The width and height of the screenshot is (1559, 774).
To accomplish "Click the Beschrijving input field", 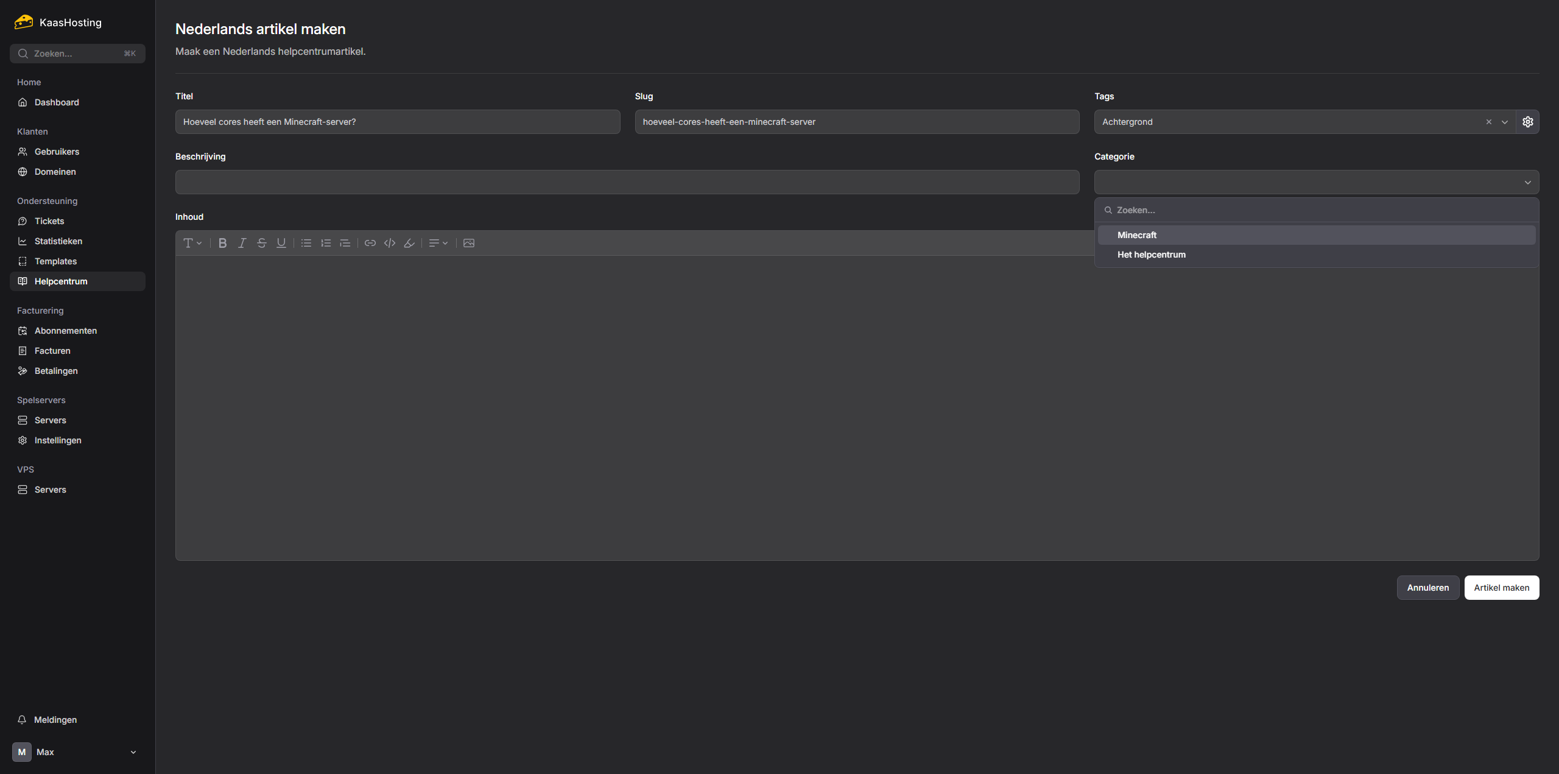I will 627,182.
